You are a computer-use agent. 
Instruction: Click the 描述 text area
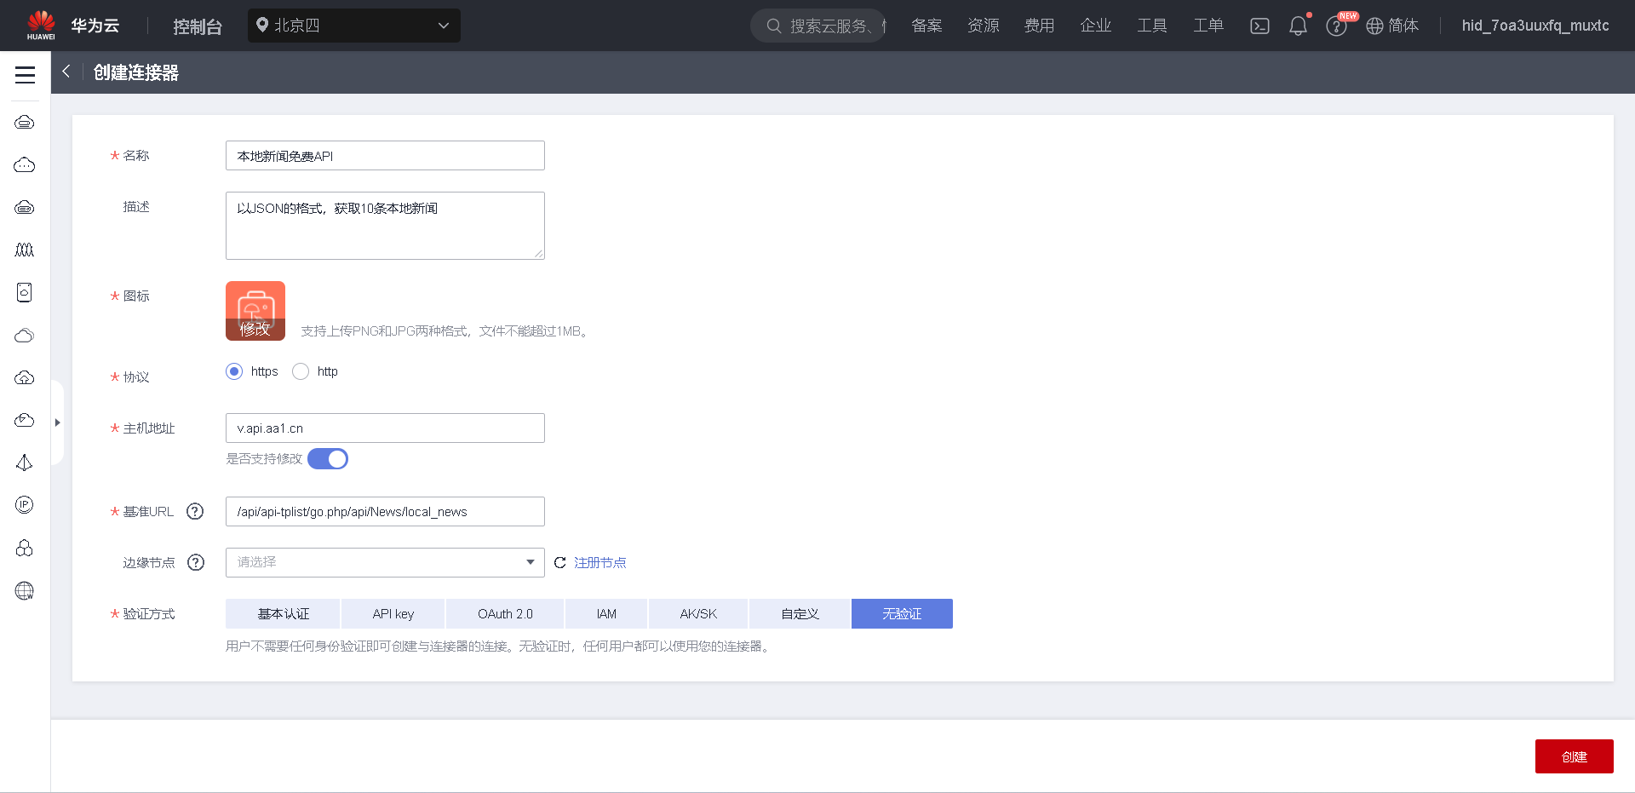[385, 226]
